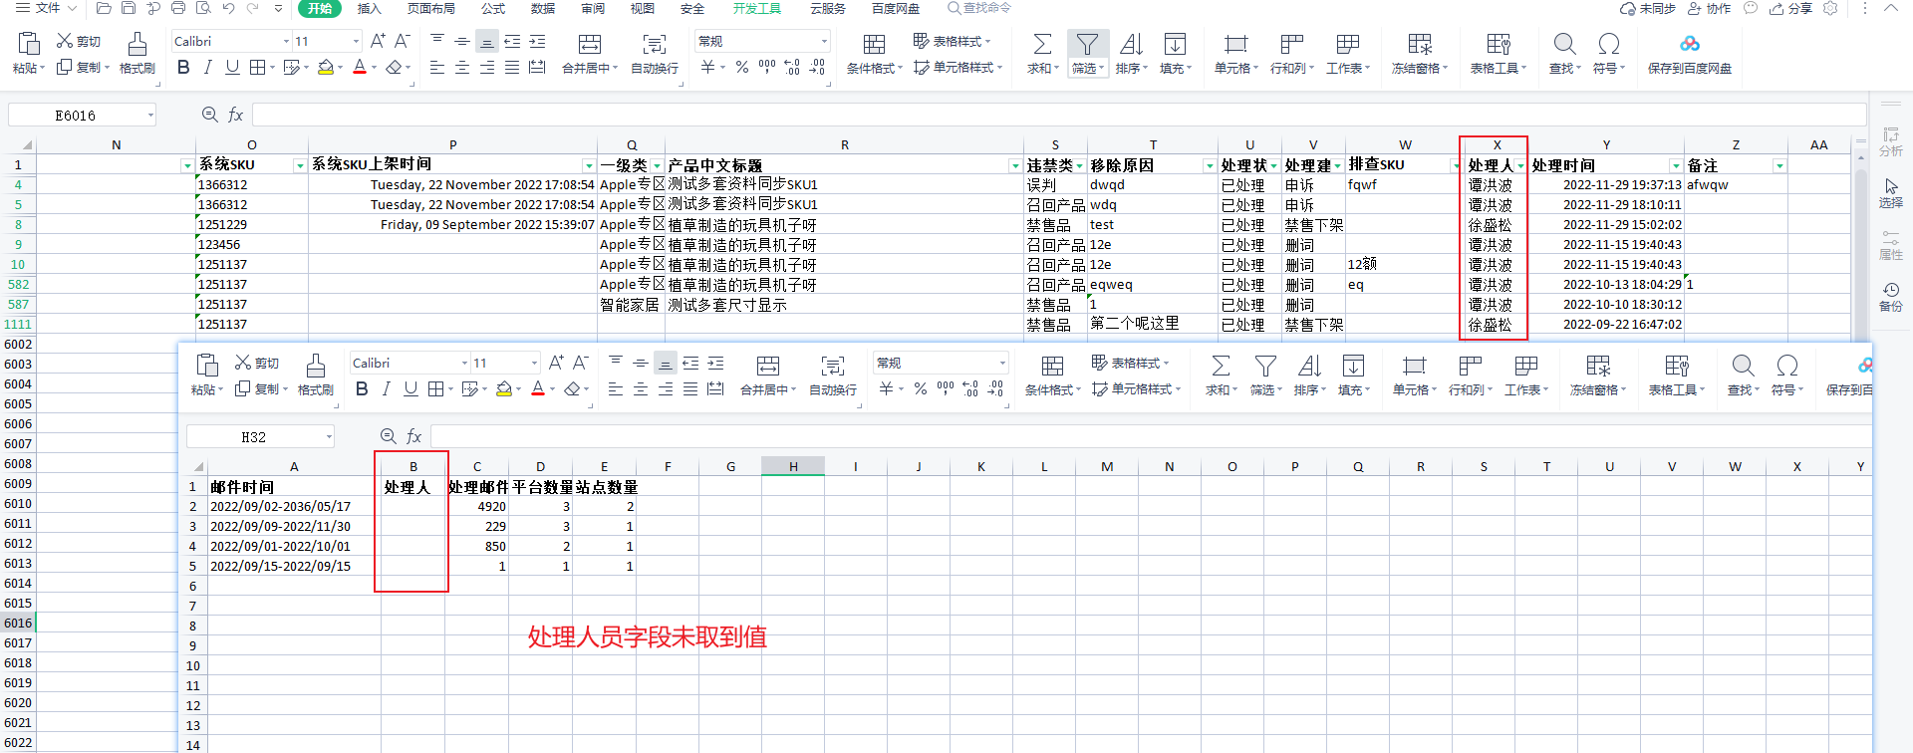This screenshot has width=1913, height=753.
Task: Click the 格式刷 format painter in main ribbon
Action: coord(137,53)
